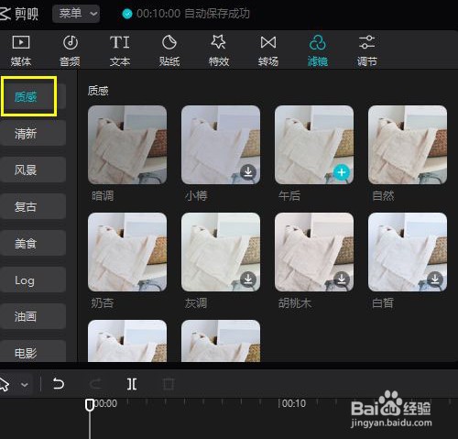The image size is (458, 439).
Task: Add the 午后 filter with plus icon
Action: coord(342,172)
